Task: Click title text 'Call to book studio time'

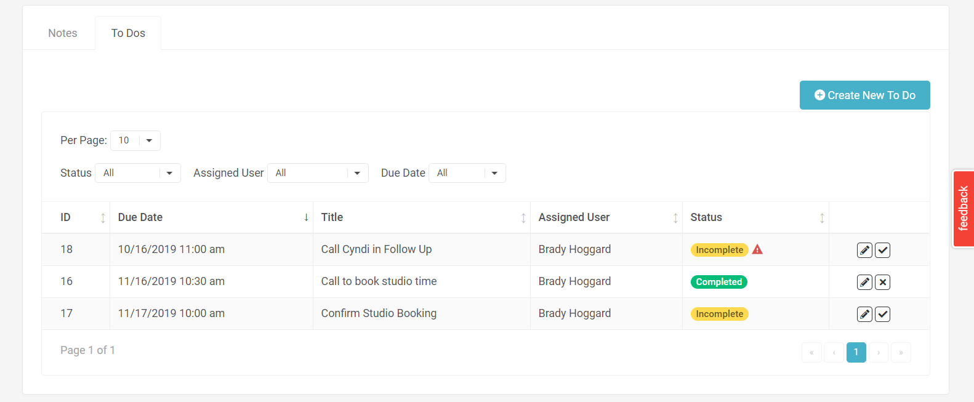Action: (x=379, y=281)
